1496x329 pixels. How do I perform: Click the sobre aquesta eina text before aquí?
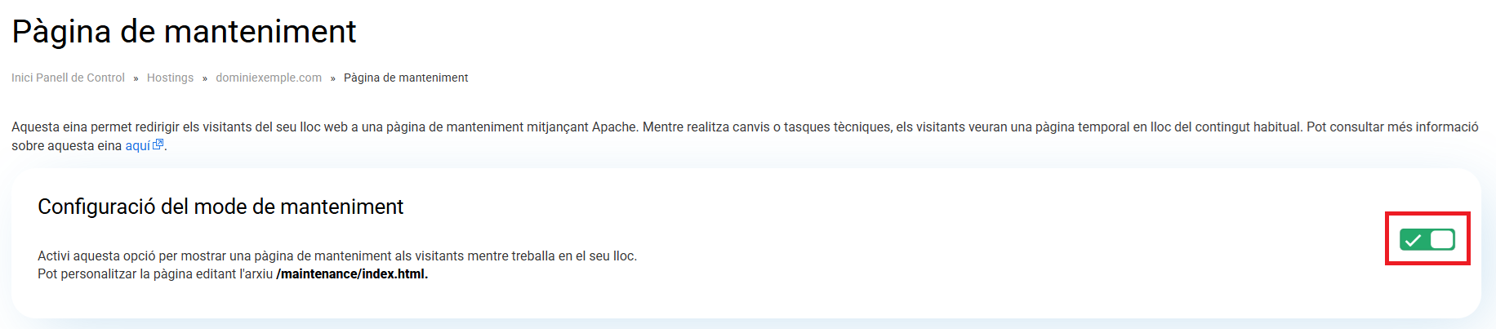click(x=66, y=145)
